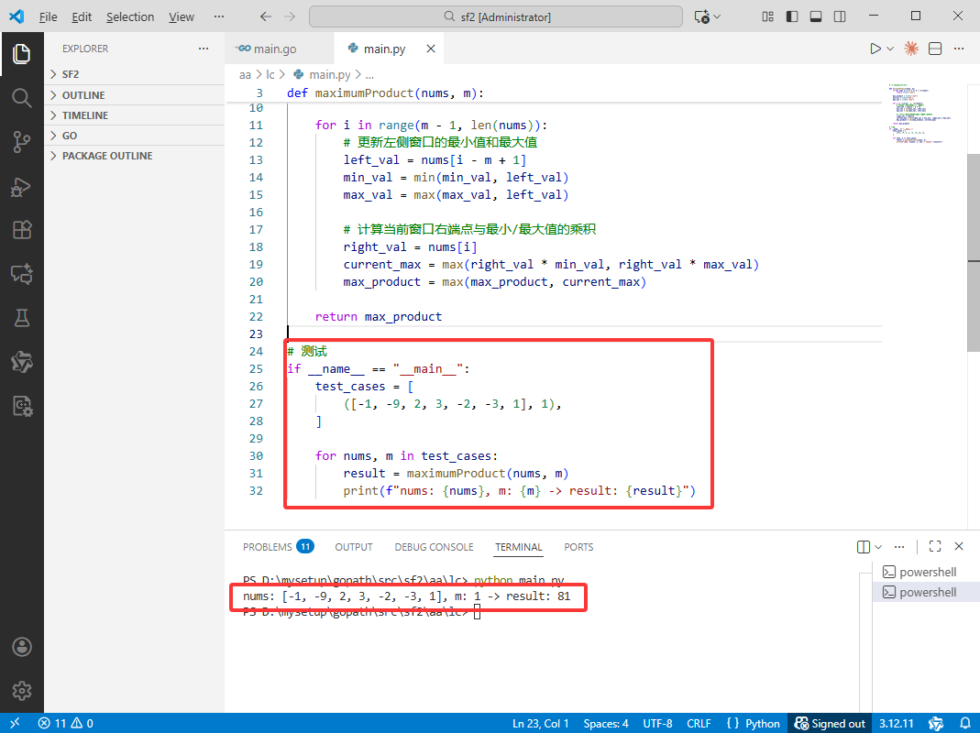980x733 pixels.
Task: Expand the OUTLINE section
Action: coord(135,95)
